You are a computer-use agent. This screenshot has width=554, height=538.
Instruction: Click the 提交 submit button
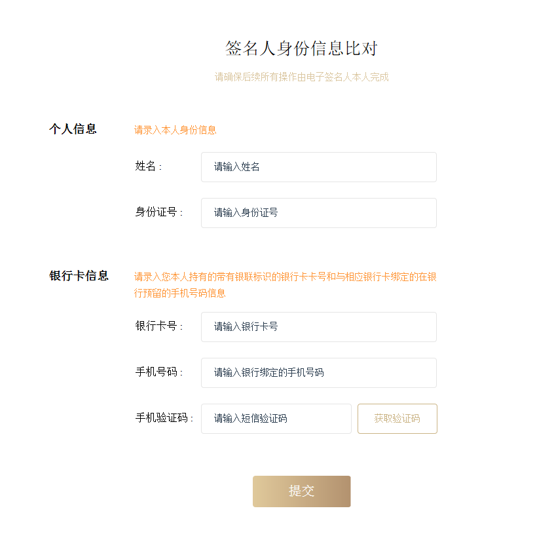tap(301, 491)
